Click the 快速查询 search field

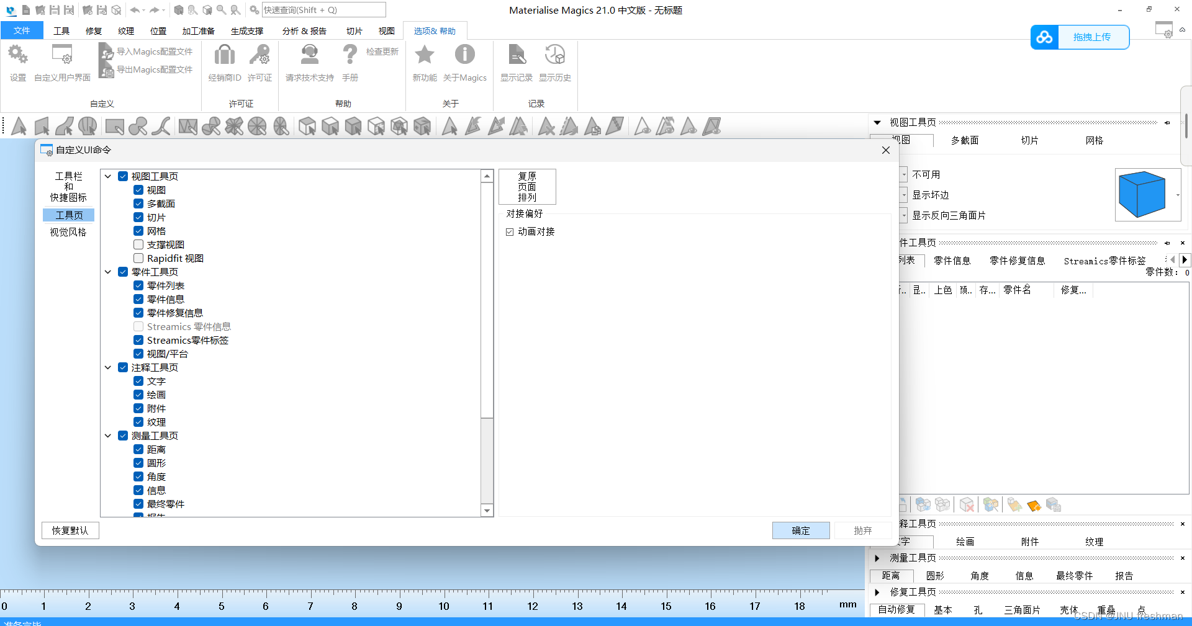pyautogui.click(x=323, y=10)
